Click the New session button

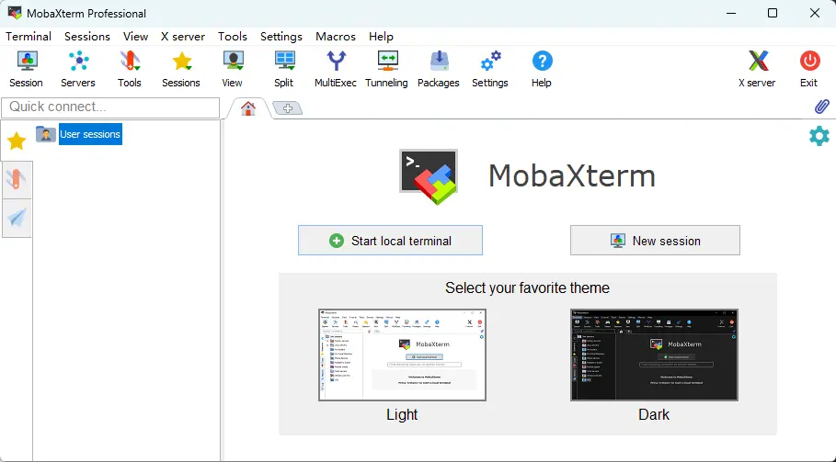tap(655, 241)
